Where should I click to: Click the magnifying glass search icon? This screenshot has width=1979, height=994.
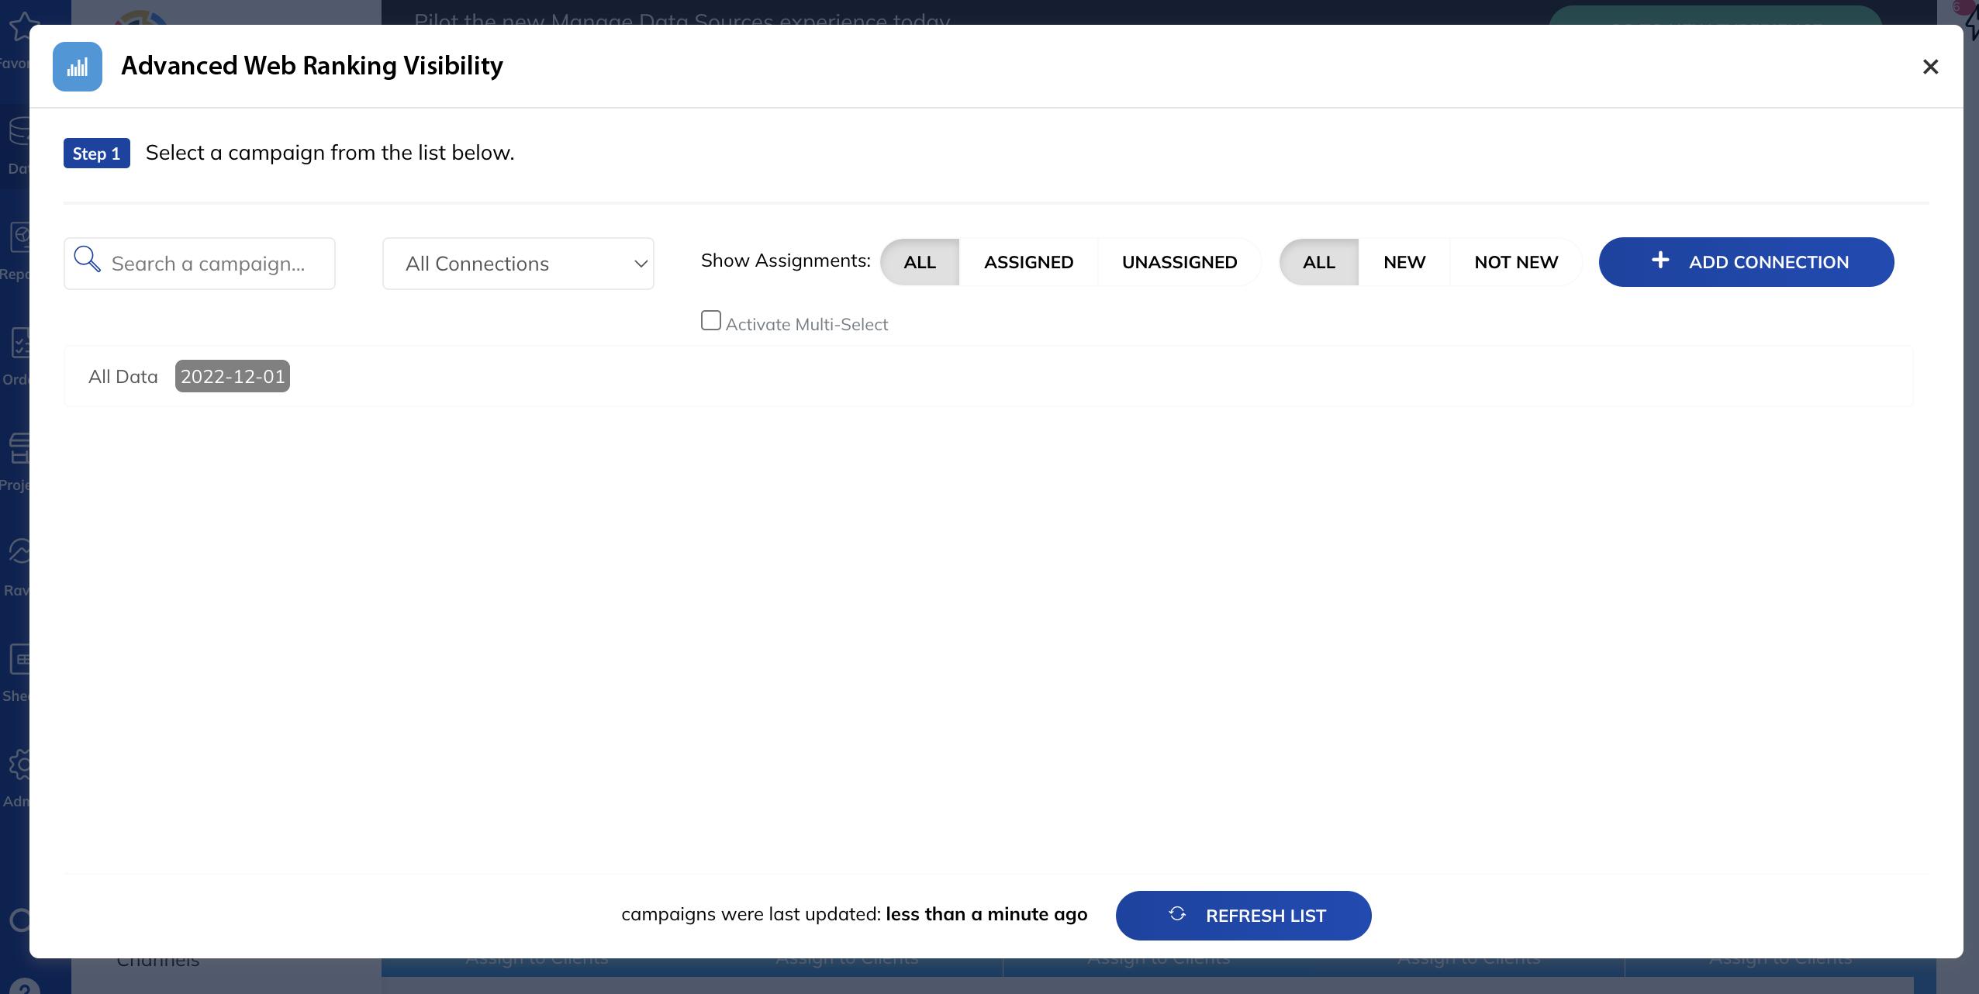click(88, 259)
